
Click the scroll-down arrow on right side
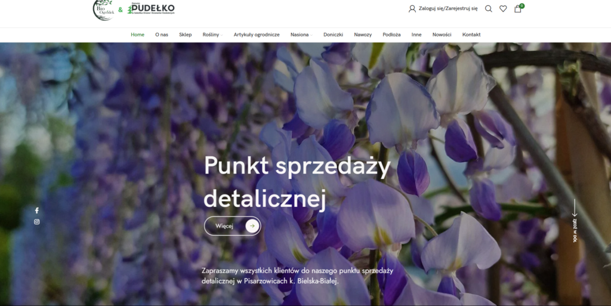[575, 220]
